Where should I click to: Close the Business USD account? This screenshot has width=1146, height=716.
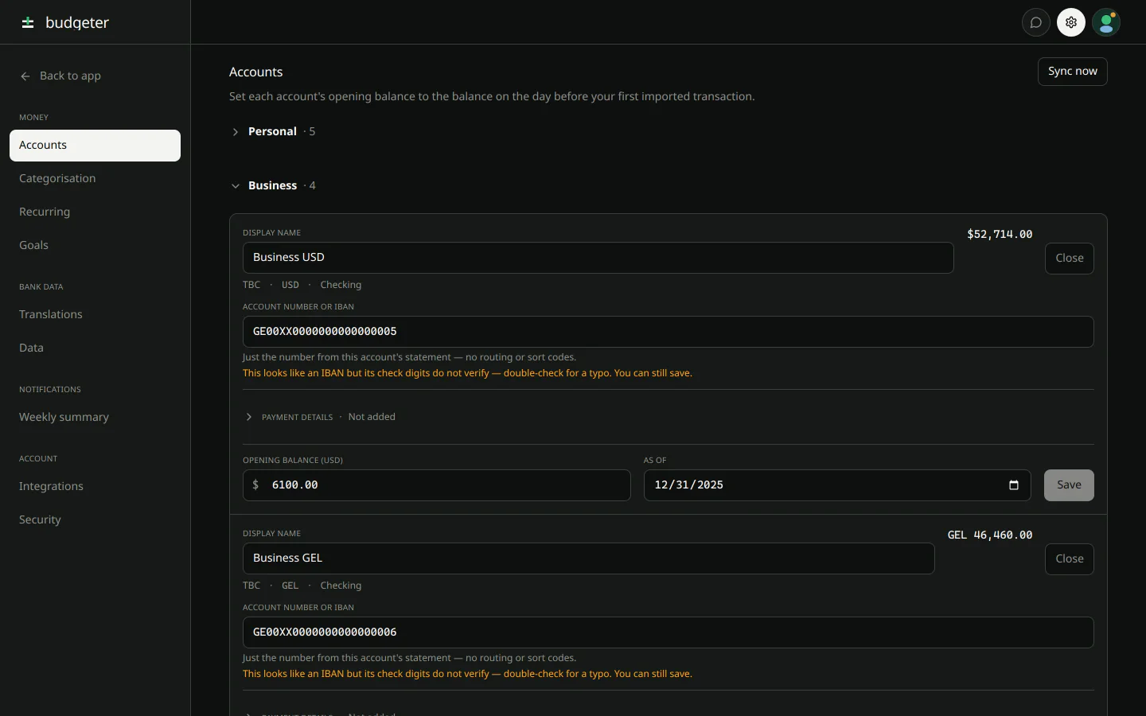click(1070, 259)
